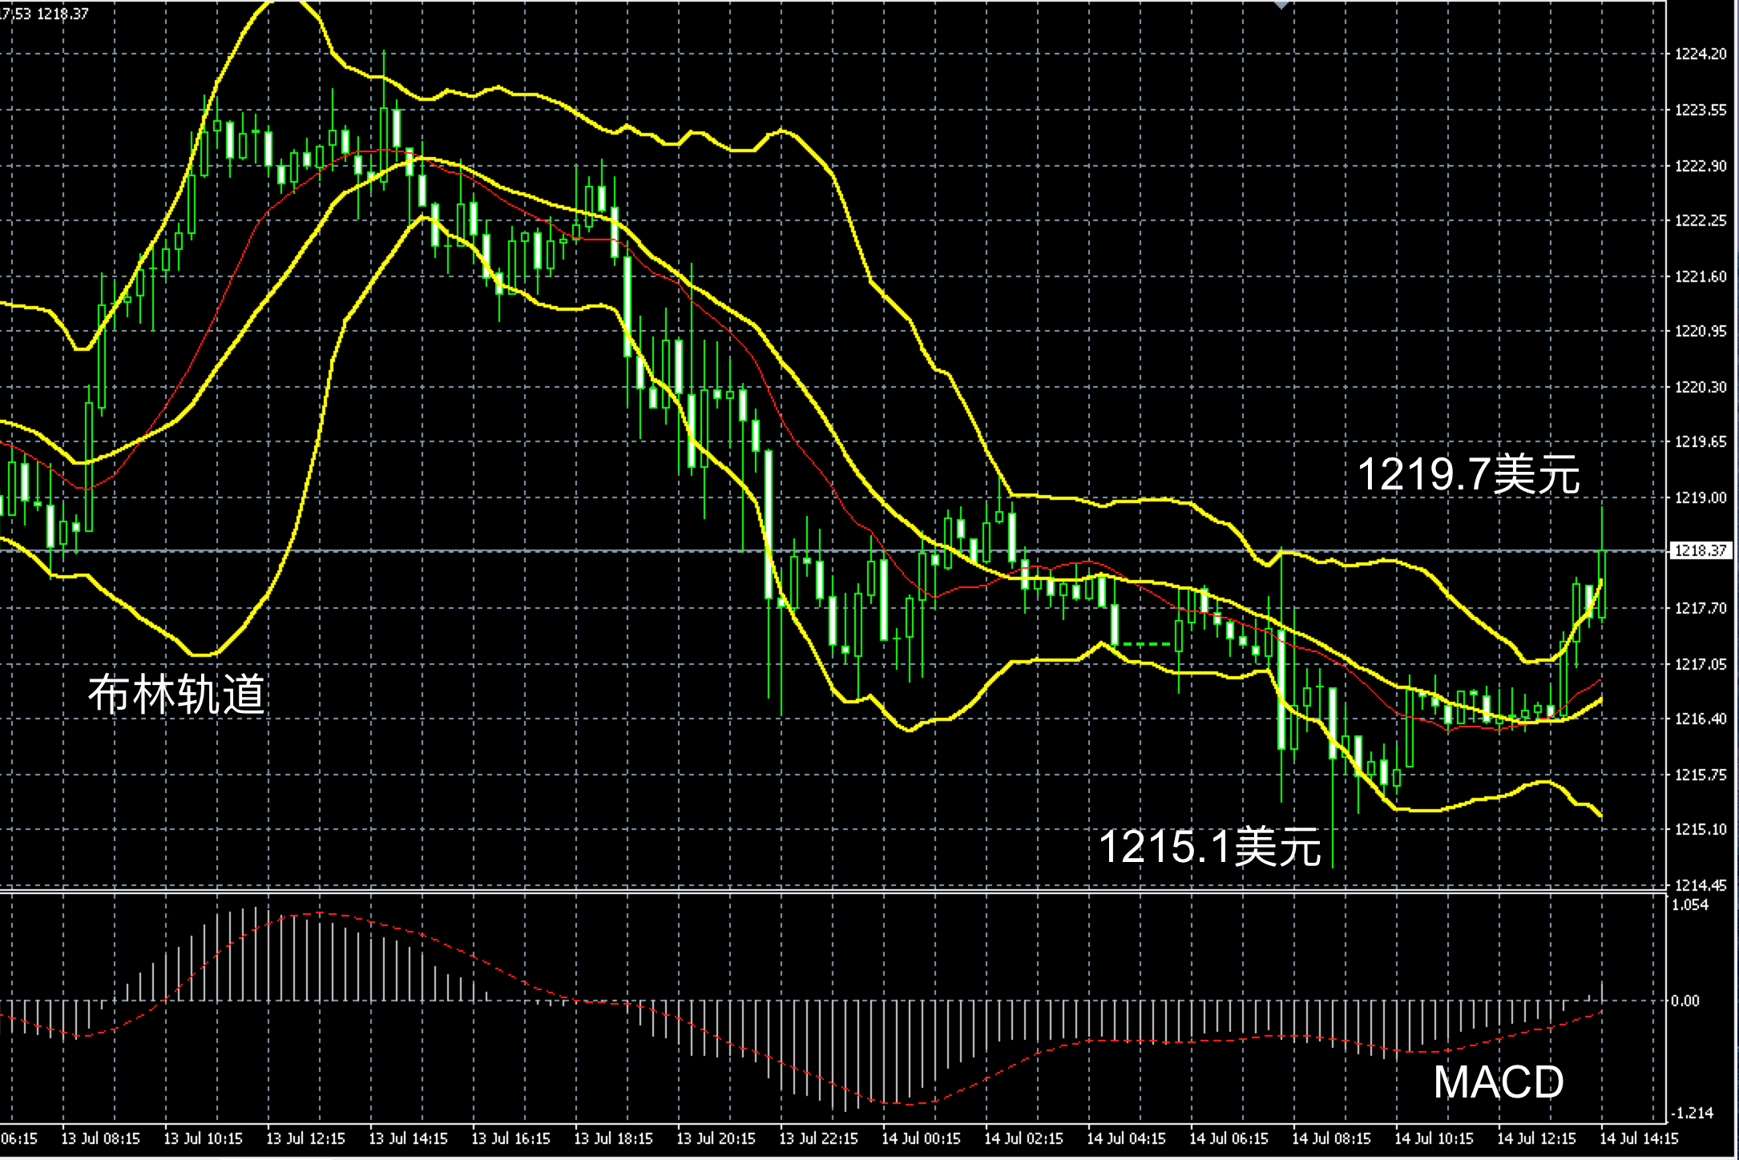Click the 13 Jul 18:15 time label
The height and width of the screenshot is (1160, 1739).
coord(613,1138)
